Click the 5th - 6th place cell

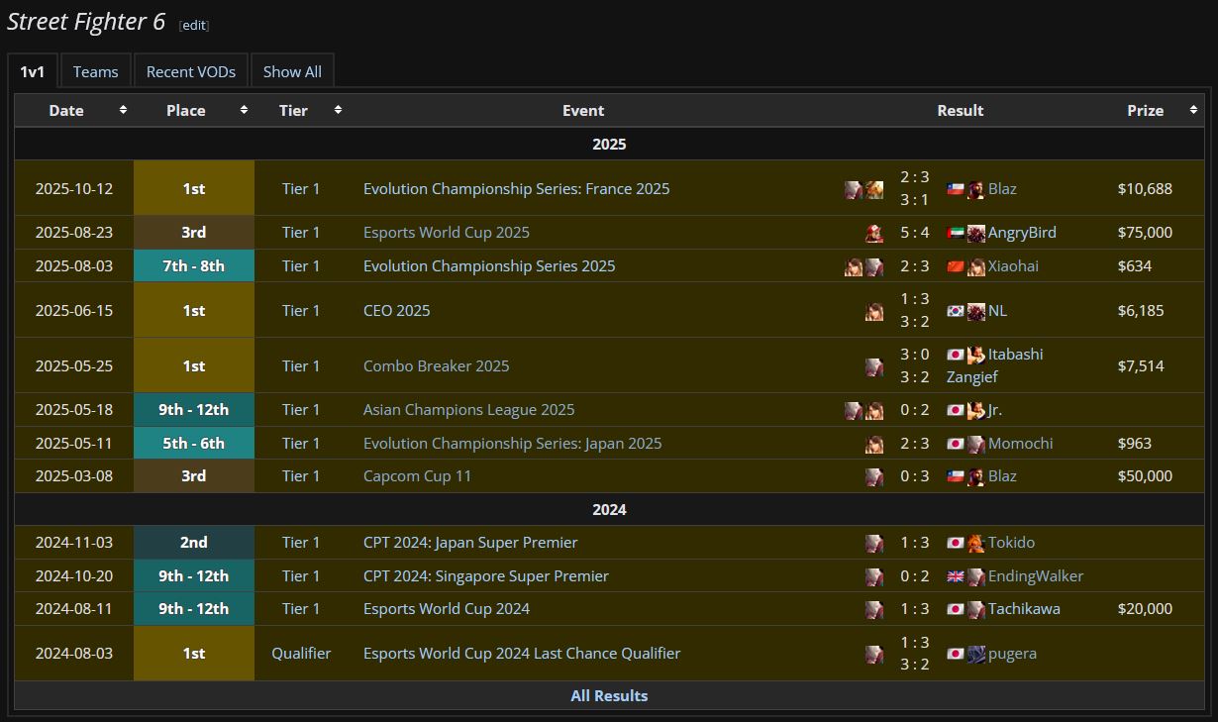pyautogui.click(x=194, y=444)
